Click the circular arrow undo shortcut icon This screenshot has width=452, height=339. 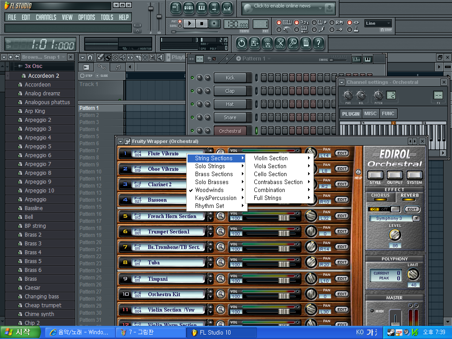pyautogui.click(x=241, y=44)
